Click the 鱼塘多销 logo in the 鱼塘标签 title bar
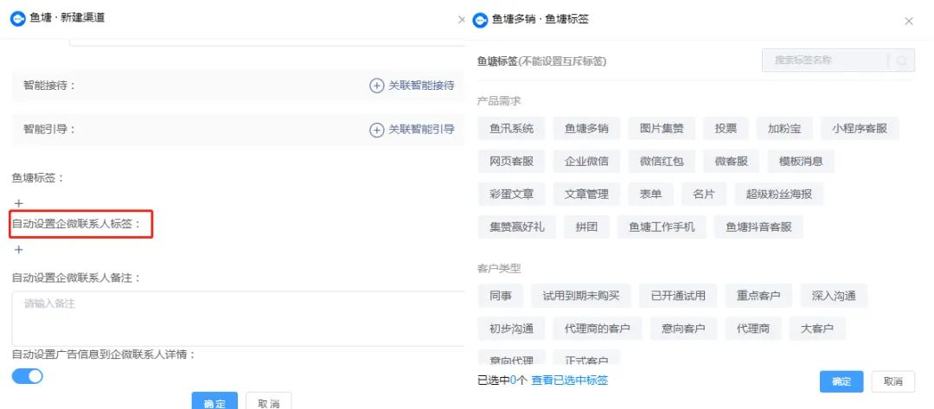This screenshot has height=409, width=934. [480, 20]
